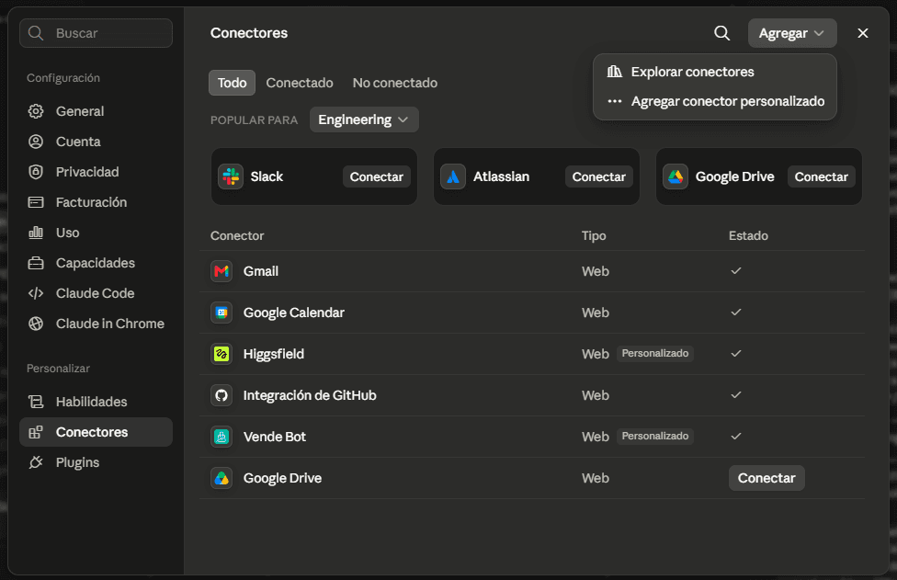Open the Uso settings page
The width and height of the screenshot is (897, 580).
click(x=97, y=233)
